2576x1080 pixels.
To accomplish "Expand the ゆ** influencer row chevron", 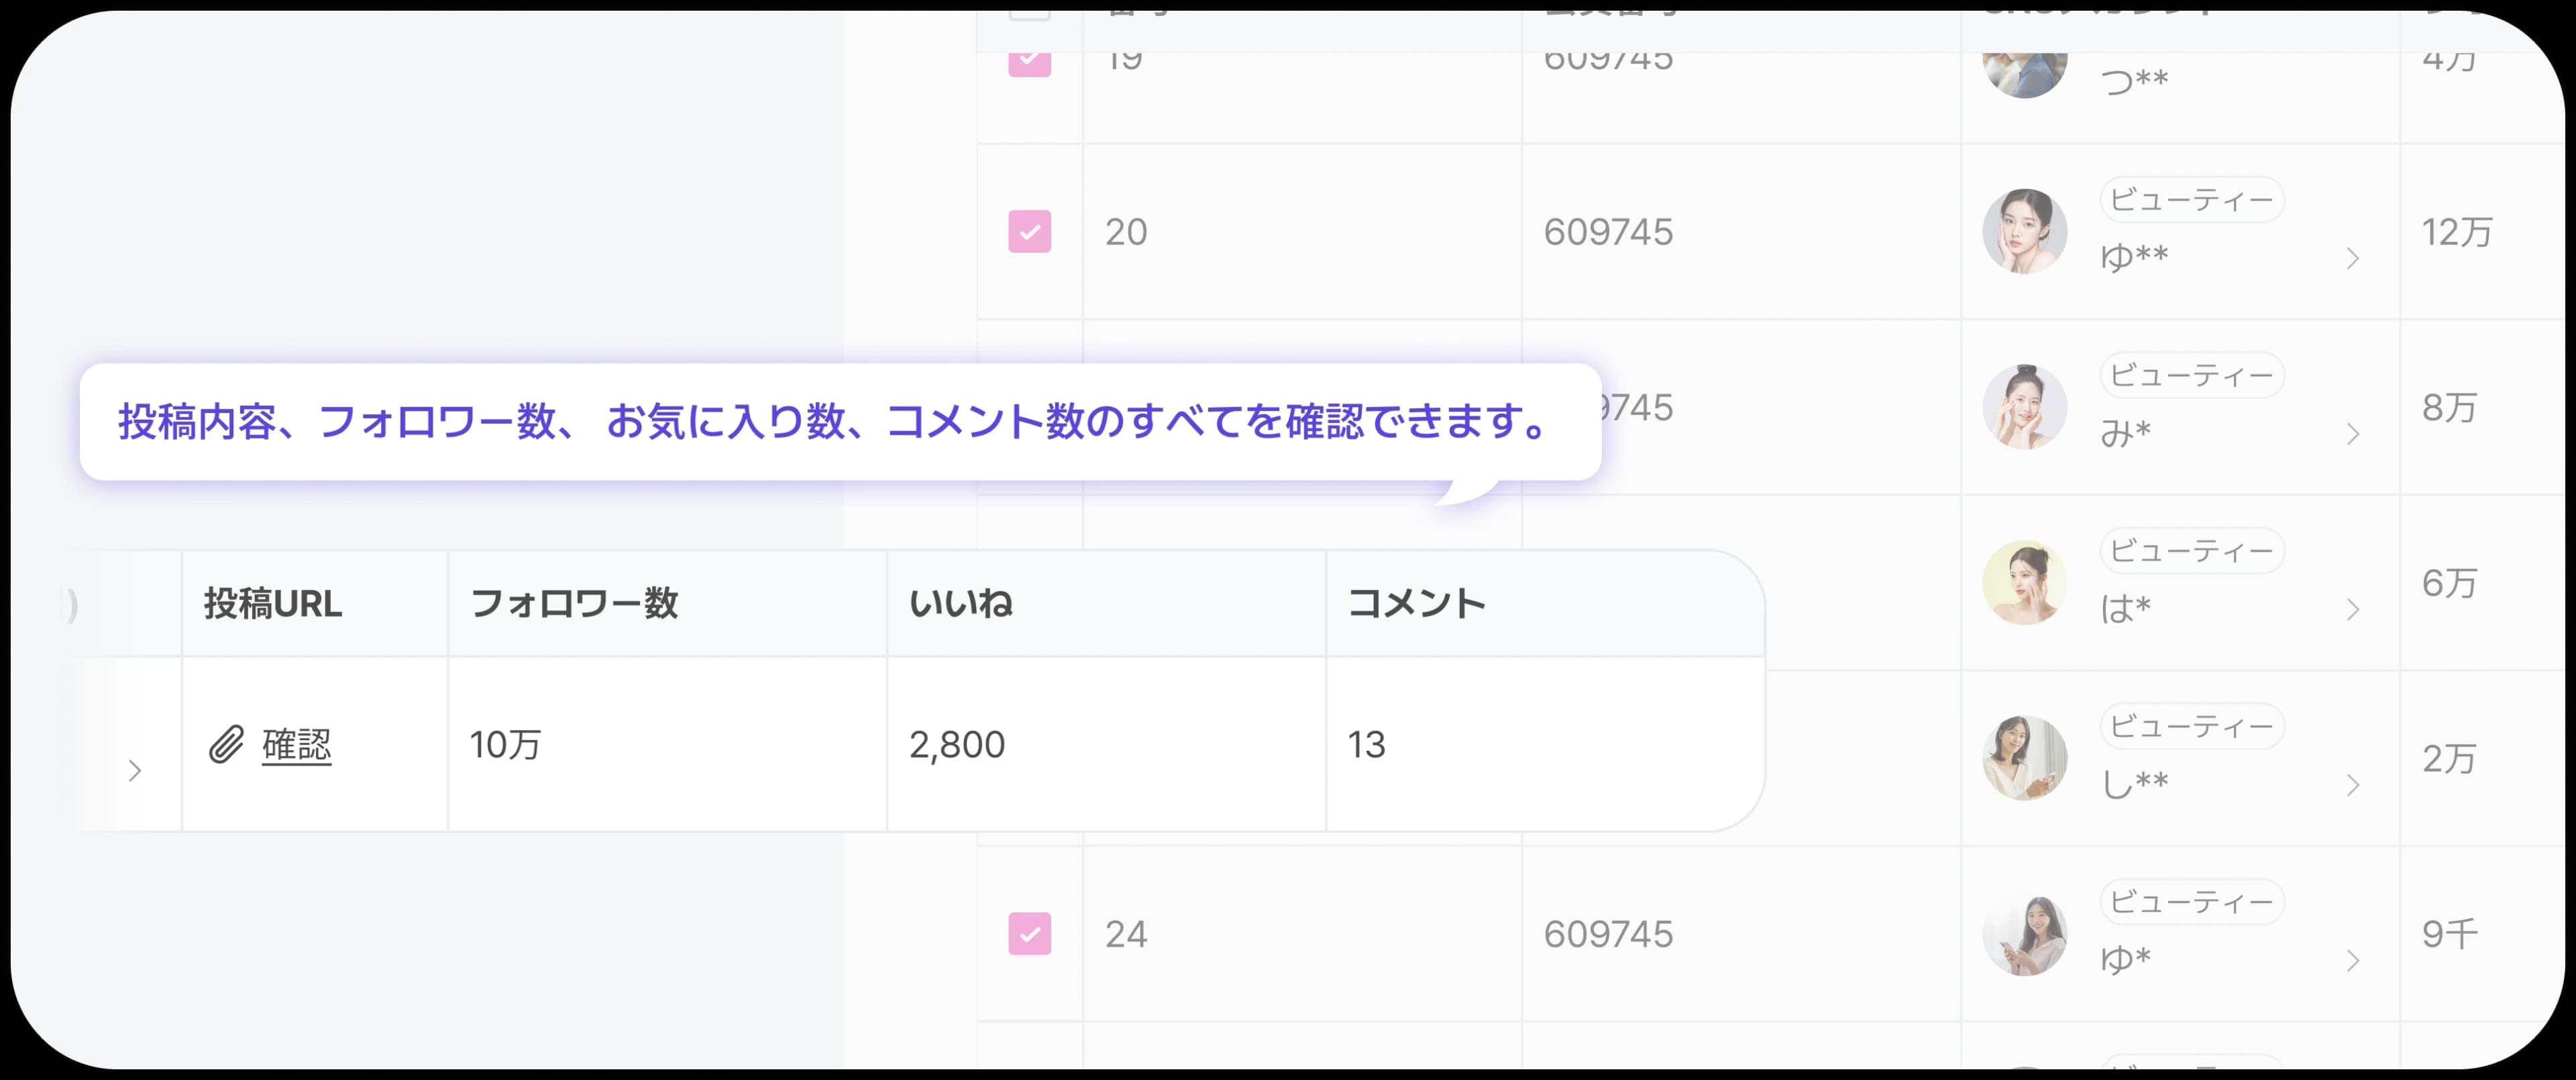I will click(x=2353, y=259).
